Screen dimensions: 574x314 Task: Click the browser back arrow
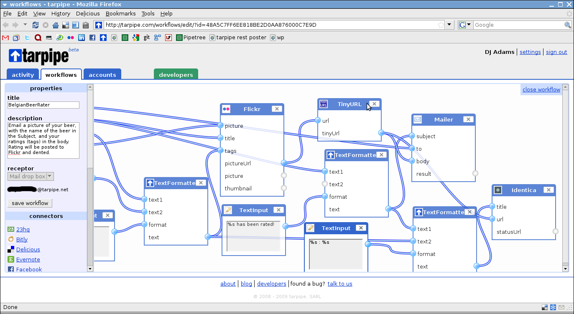tap(6, 25)
